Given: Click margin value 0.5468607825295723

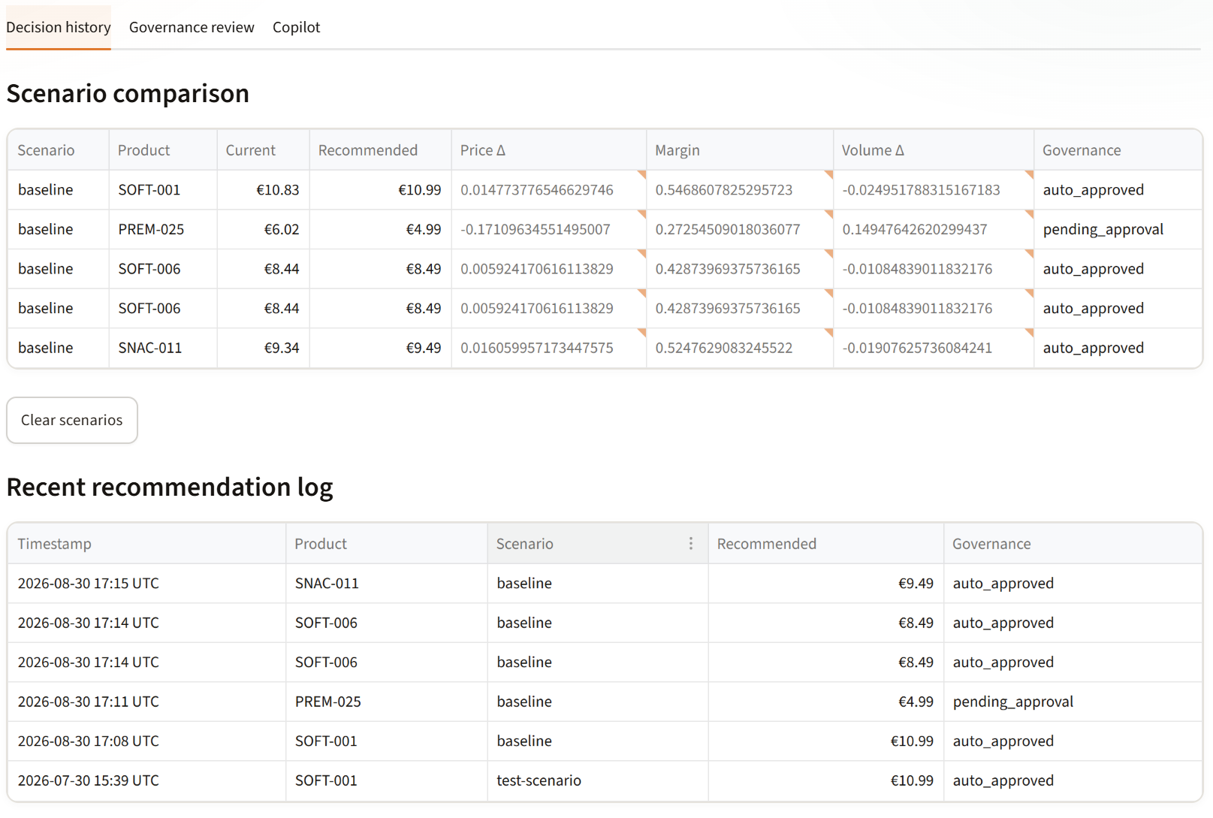Looking at the screenshot, I should click(740, 190).
